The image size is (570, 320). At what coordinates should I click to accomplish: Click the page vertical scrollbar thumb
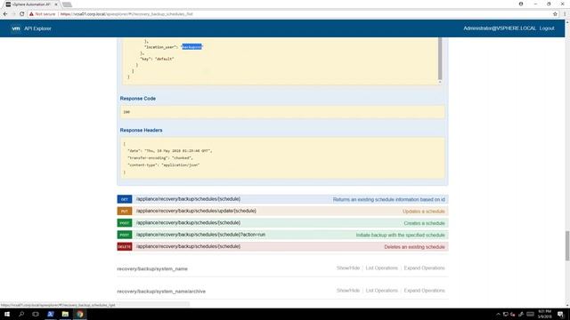point(567,245)
